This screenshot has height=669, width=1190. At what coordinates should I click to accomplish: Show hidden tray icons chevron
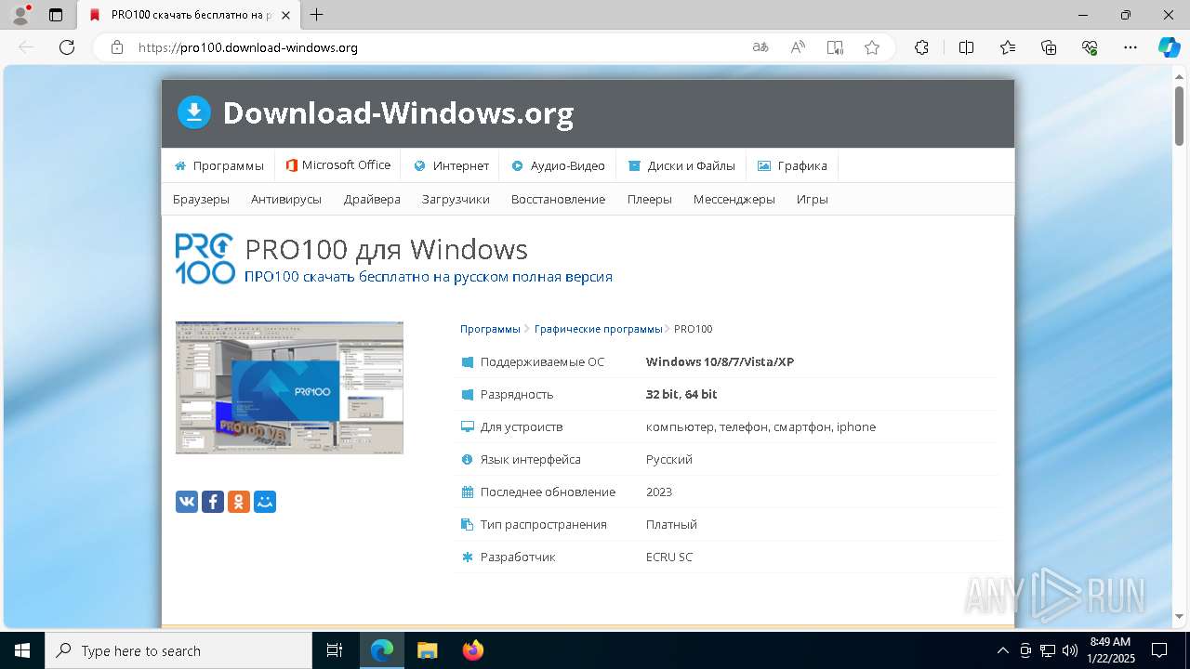1002,650
